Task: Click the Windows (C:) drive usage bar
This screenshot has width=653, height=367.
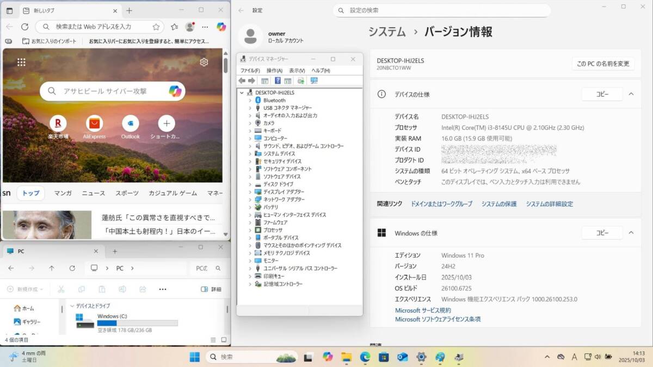Action: click(137, 323)
